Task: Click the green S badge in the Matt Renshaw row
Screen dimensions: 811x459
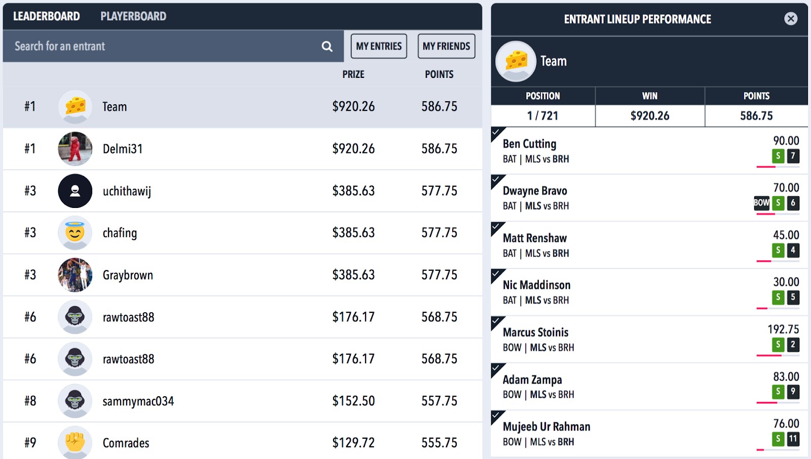Action: point(778,250)
